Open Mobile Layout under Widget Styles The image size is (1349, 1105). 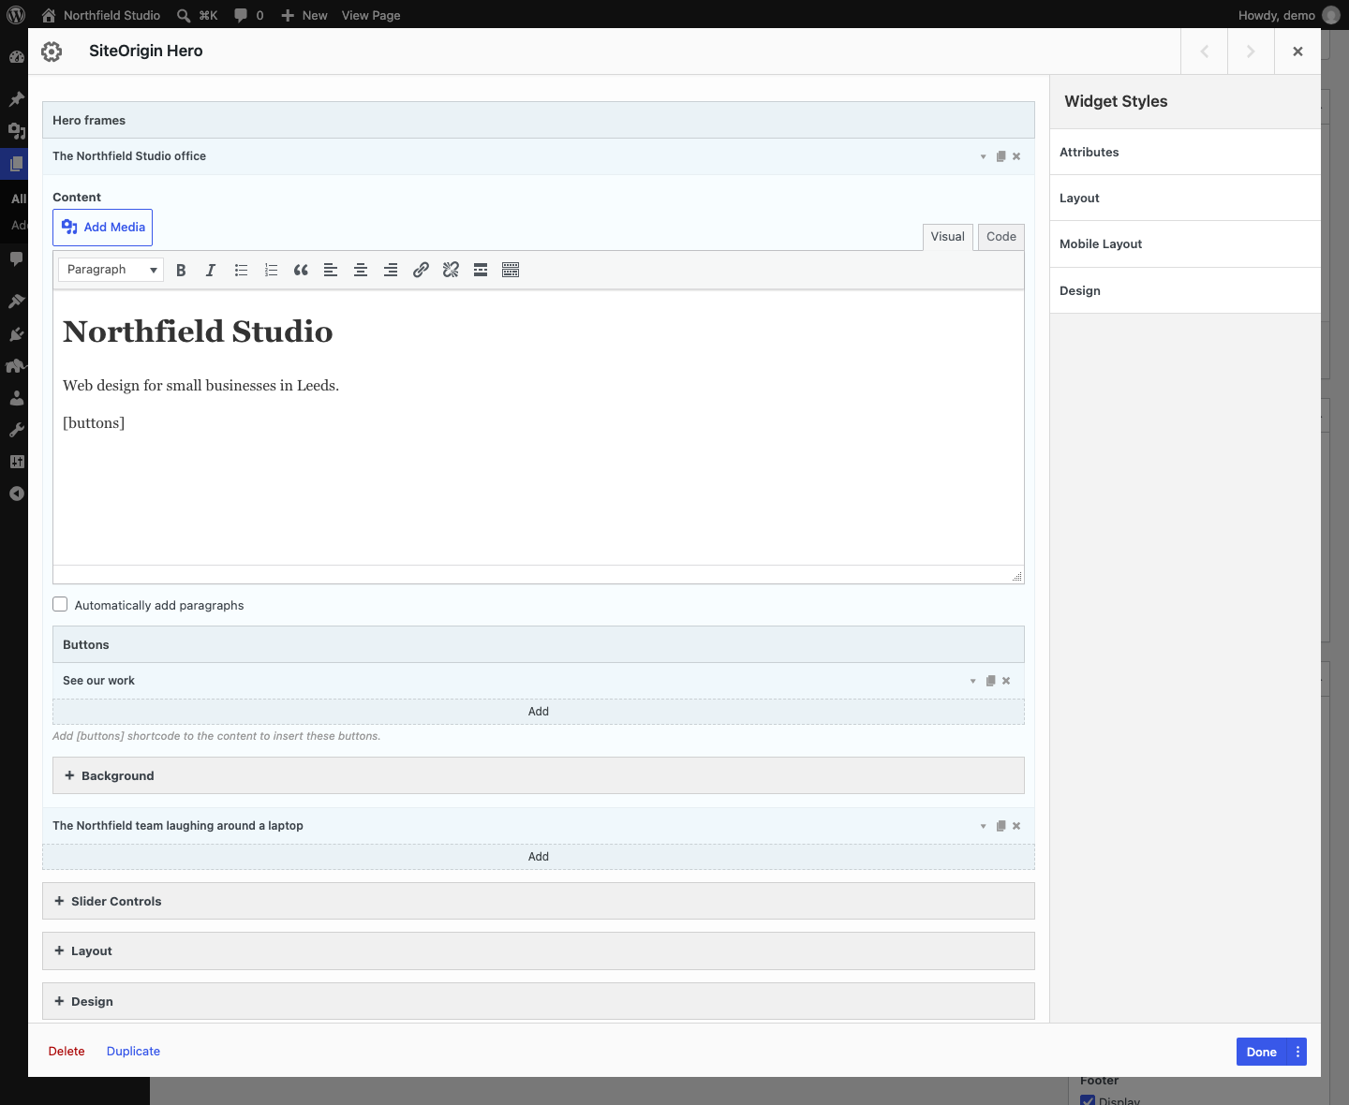pos(1185,243)
